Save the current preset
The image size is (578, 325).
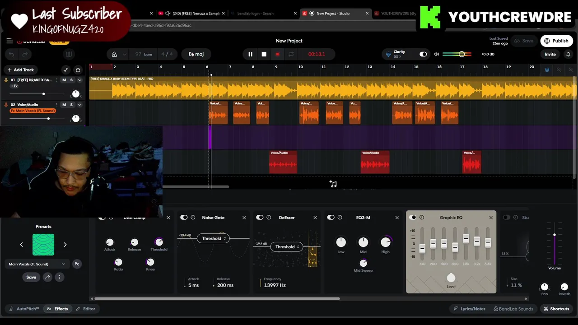point(31,277)
